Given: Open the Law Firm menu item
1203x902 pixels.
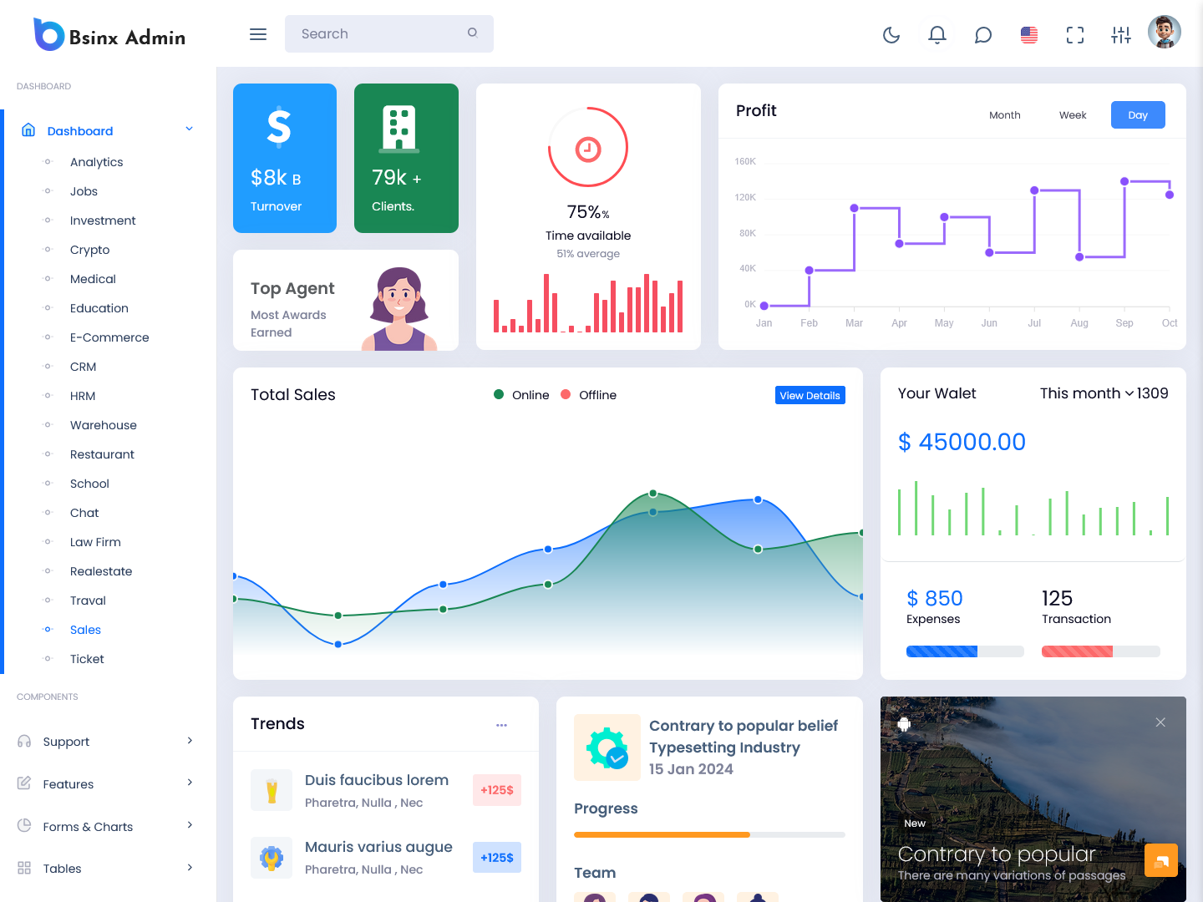Looking at the screenshot, I should pos(95,542).
